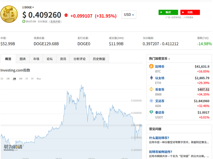Open the 币安币 Binance Coin link
213x159 pixels.
pos(160,90)
